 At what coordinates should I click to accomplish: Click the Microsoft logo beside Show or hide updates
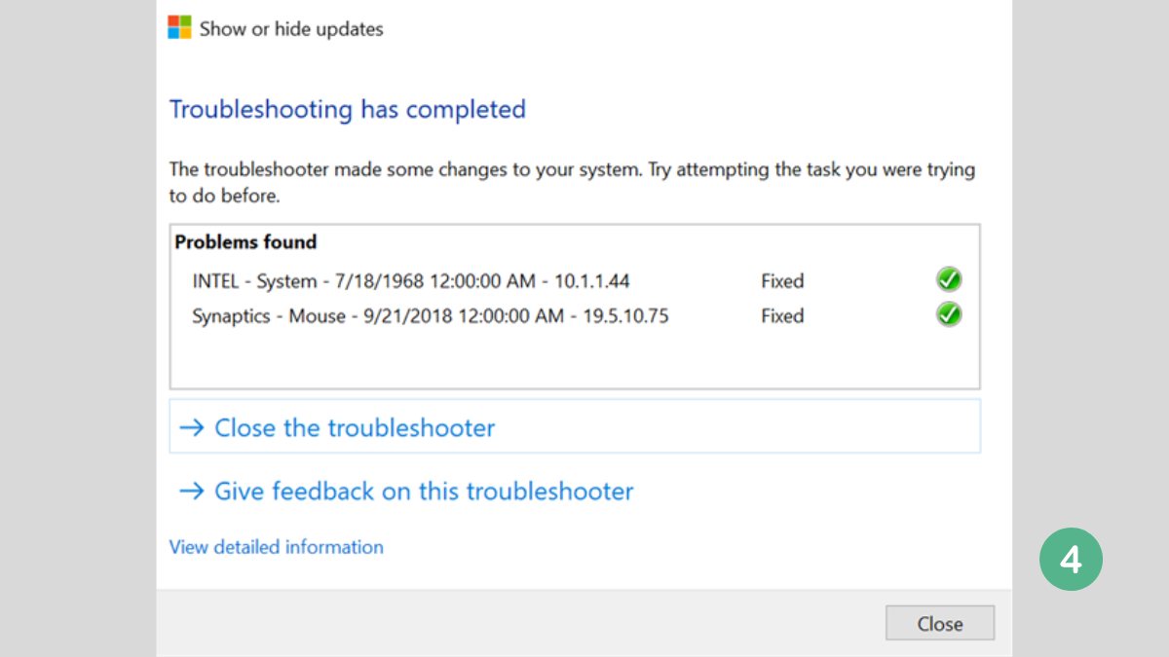pyautogui.click(x=180, y=27)
